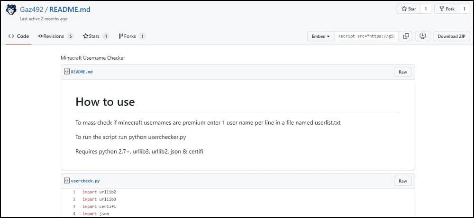This screenshot has height=218, width=474.
Task: View raw usercheck.py file
Action: (402, 181)
